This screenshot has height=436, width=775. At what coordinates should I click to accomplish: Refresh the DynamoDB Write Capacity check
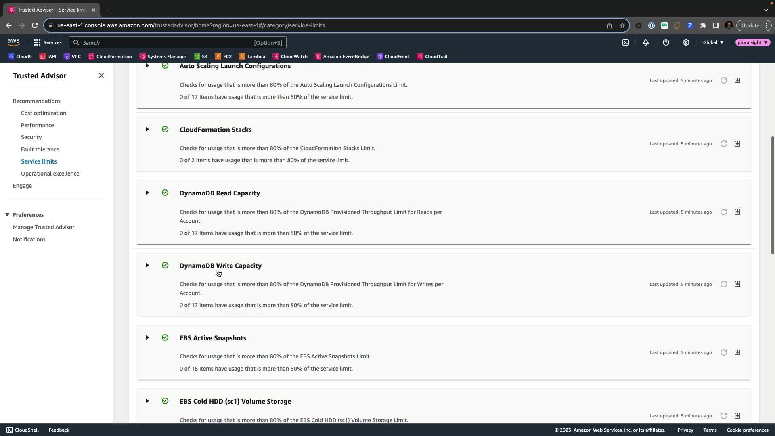pos(723,284)
